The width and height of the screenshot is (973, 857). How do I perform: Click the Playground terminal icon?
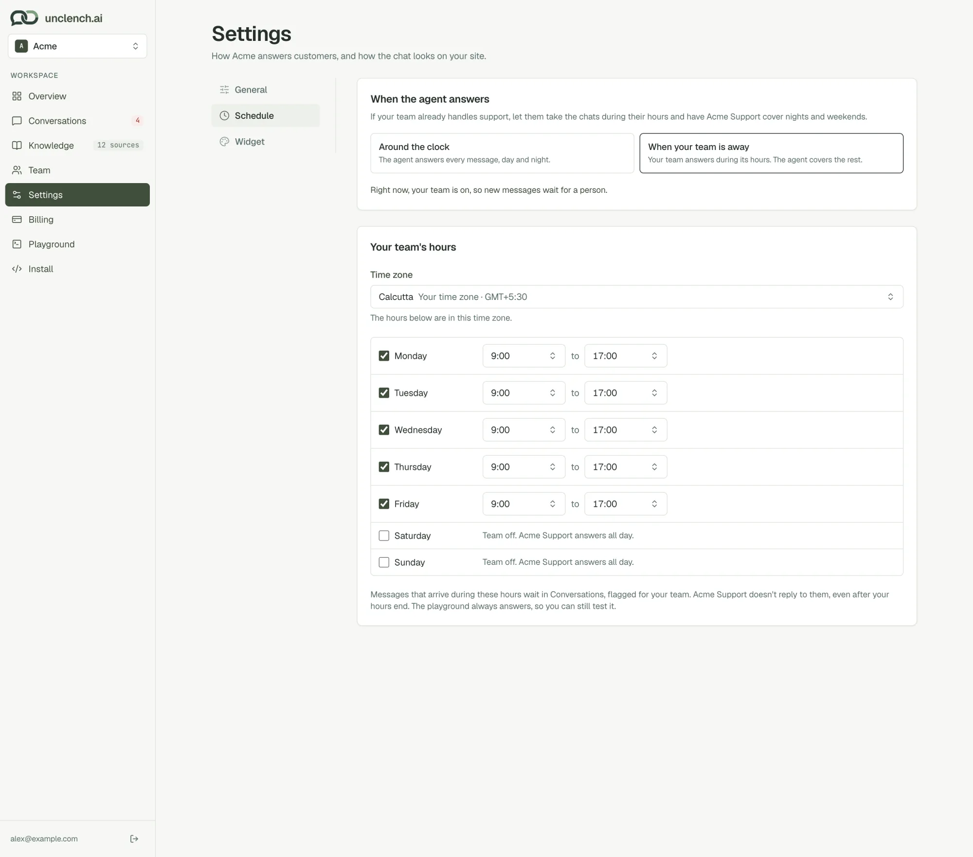[x=17, y=244]
